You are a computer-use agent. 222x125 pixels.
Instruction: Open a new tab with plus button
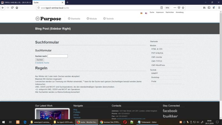(67, 2)
